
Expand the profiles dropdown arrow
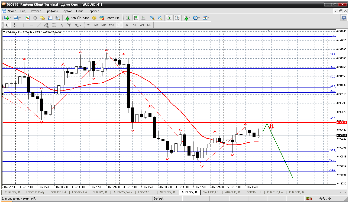point(20,18)
